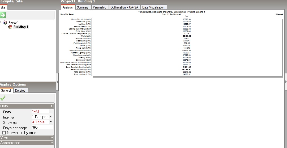Open the Show as dropdown
This screenshot has width=287, height=148.
(51, 122)
